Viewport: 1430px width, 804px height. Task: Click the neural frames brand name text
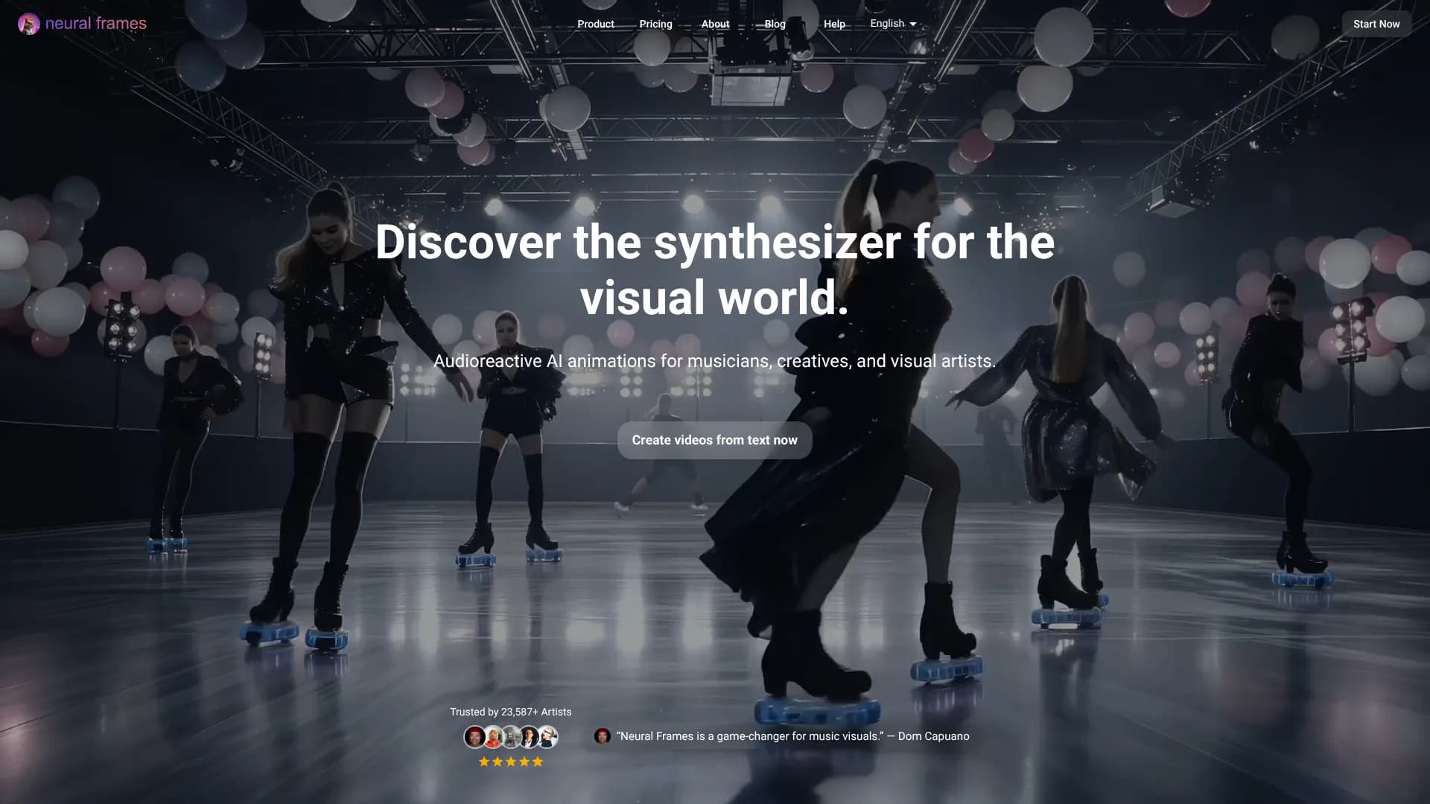click(x=95, y=24)
